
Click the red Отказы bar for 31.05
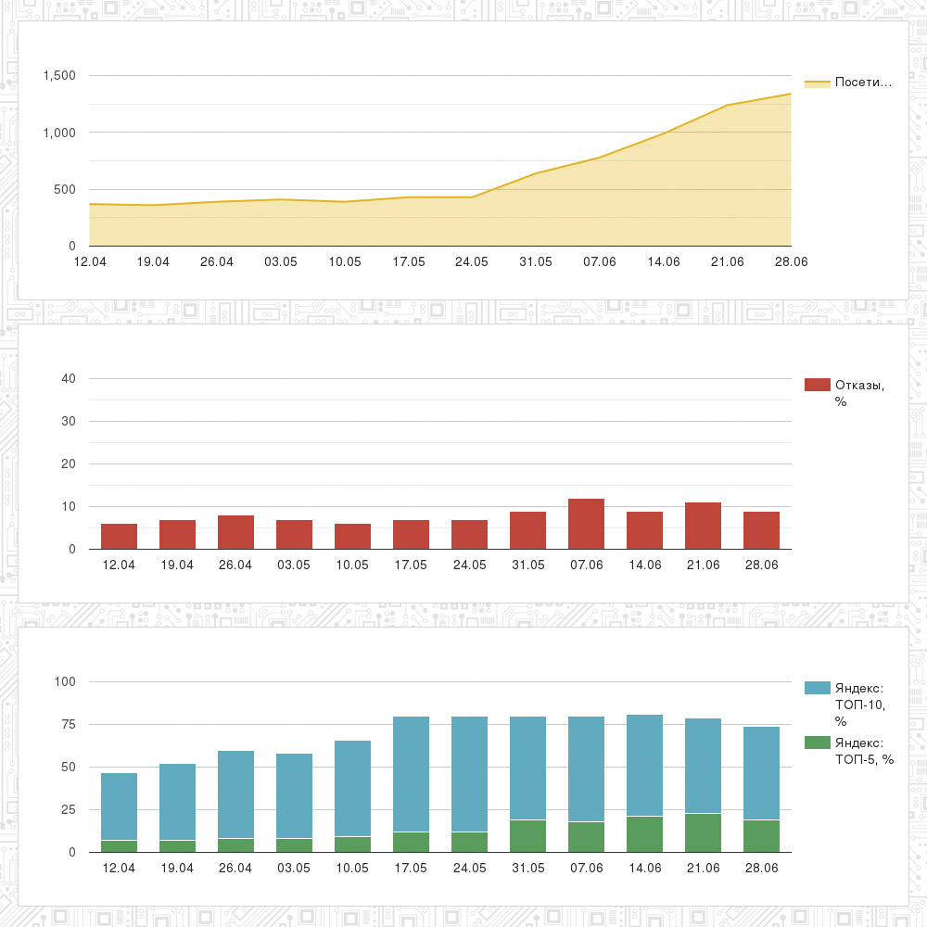tap(528, 530)
